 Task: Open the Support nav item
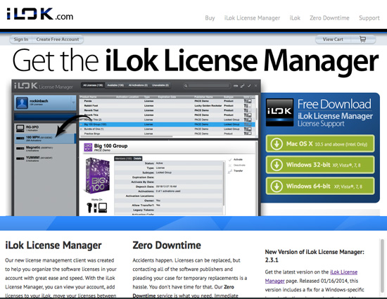click(369, 18)
